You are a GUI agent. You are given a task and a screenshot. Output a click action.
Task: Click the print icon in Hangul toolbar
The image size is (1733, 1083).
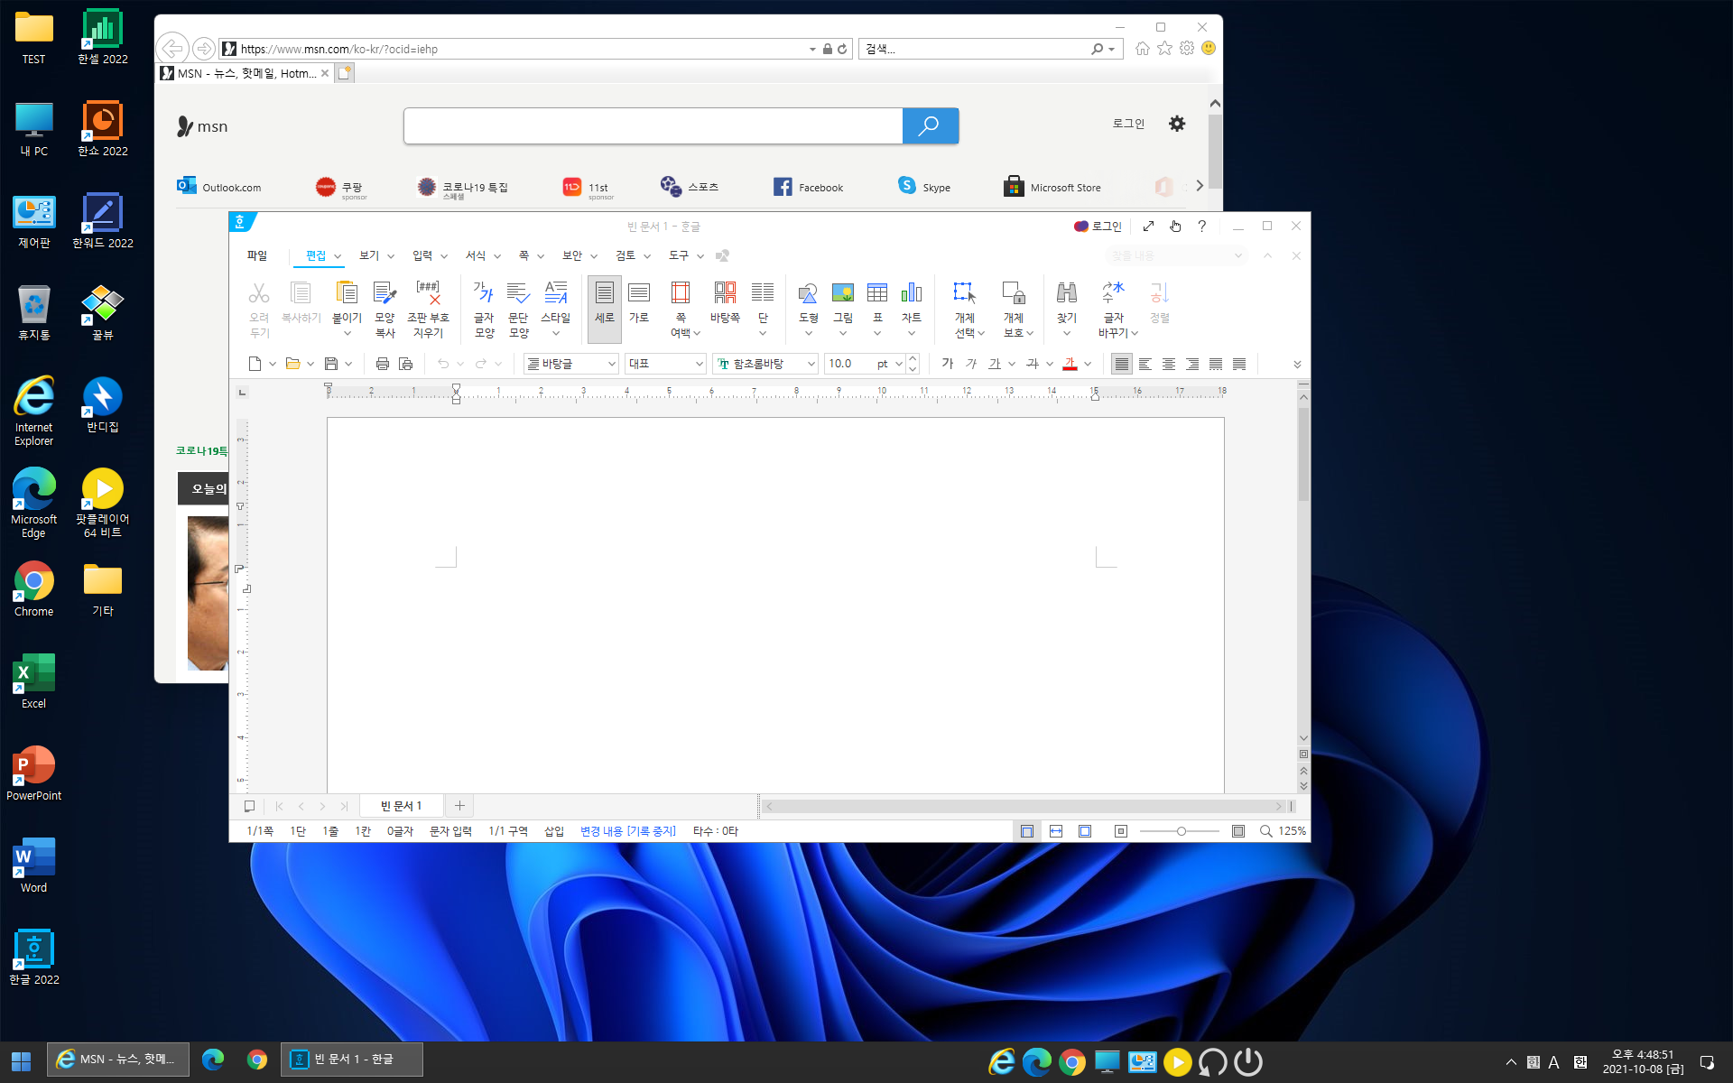(383, 364)
